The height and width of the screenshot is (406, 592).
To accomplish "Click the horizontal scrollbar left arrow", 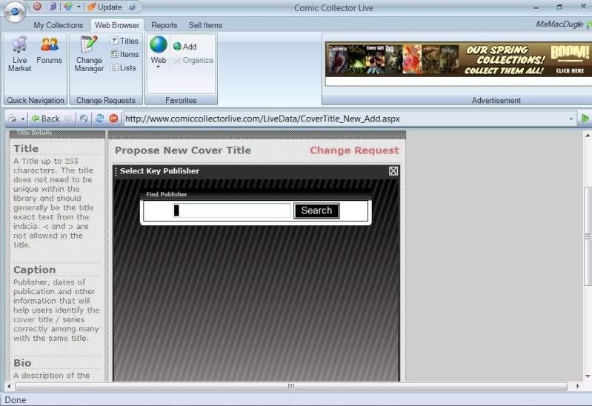I will 9,386.
